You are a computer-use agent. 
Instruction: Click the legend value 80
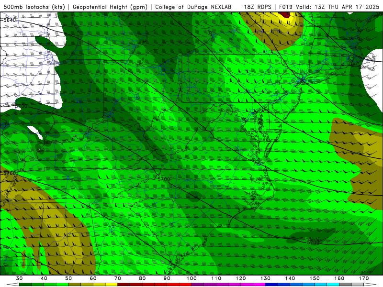[x=142, y=278]
